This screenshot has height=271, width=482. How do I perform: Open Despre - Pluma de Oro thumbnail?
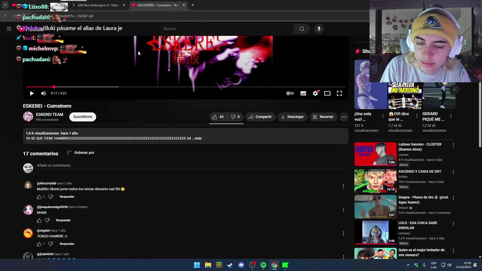pos(375,207)
